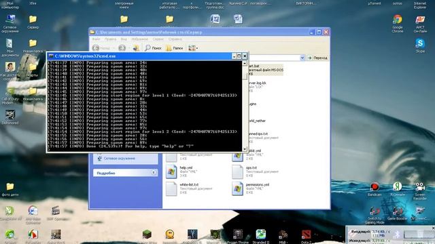Select the white-list.txt file icon
Image resolution: width=435 pixels, height=244 pixels.
point(171,188)
